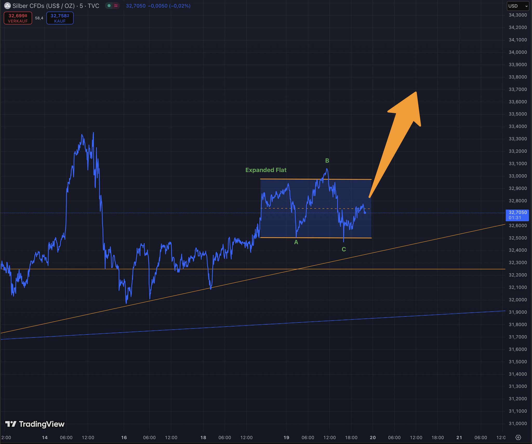The width and height of the screenshot is (532, 444).
Task: Select the green C wave label
Action: point(344,249)
